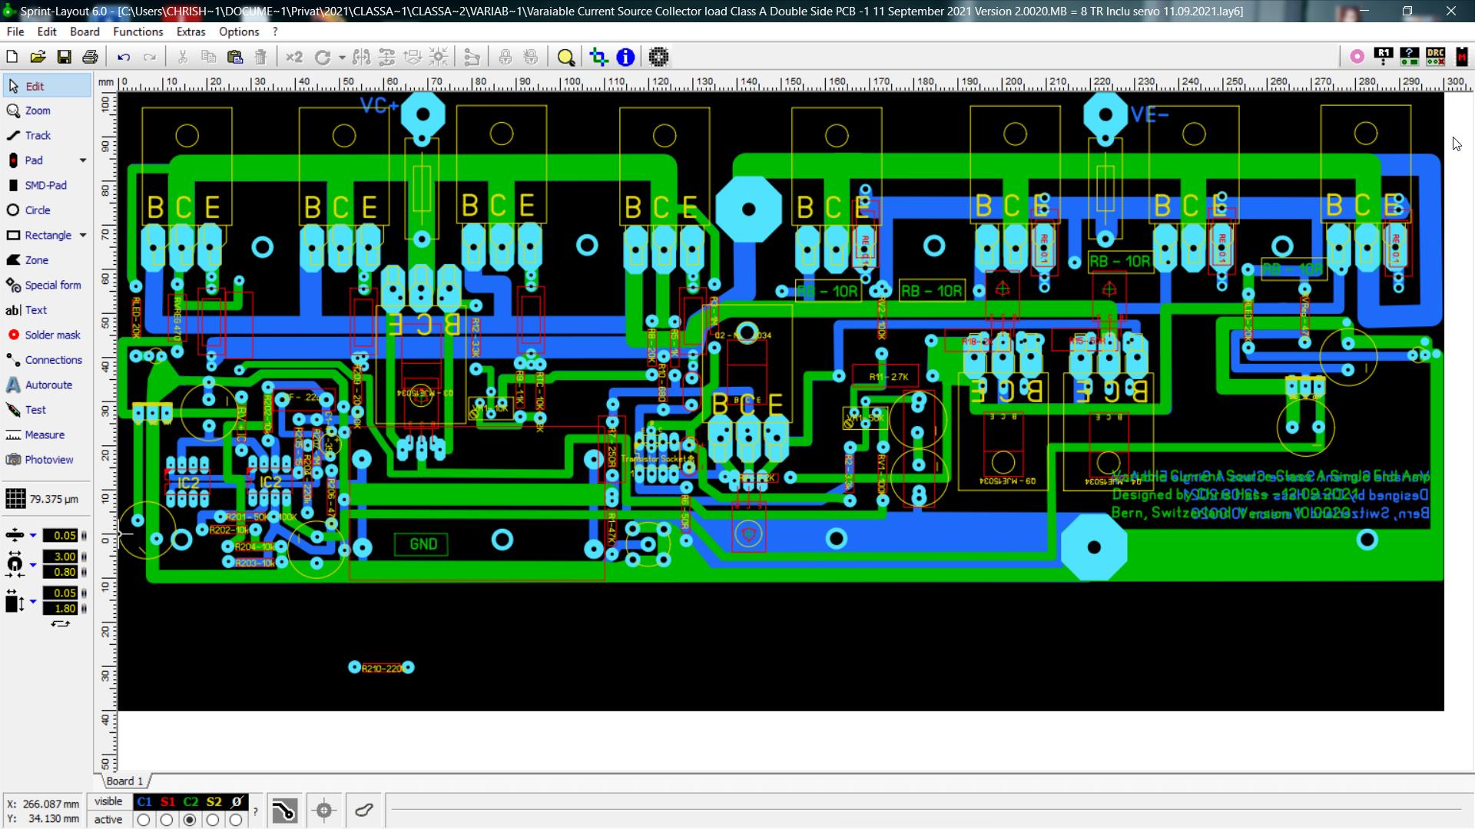Open the DRC design rule check panel
Screen dimensions: 1475x829
(x=1435, y=56)
